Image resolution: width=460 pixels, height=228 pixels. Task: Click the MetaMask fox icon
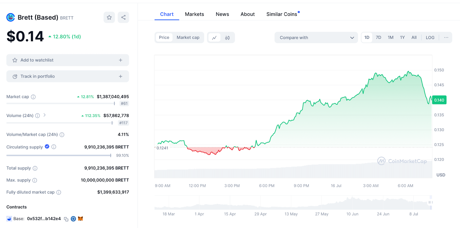tap(80, 219)
